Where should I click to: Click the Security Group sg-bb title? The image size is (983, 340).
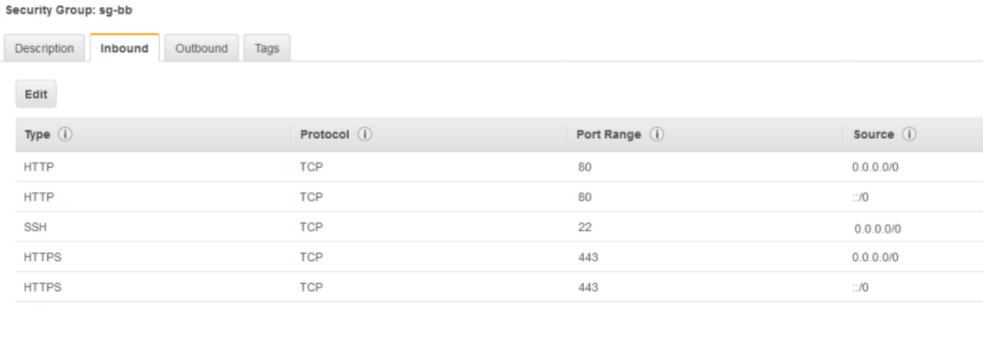click(x=69, y=11)
